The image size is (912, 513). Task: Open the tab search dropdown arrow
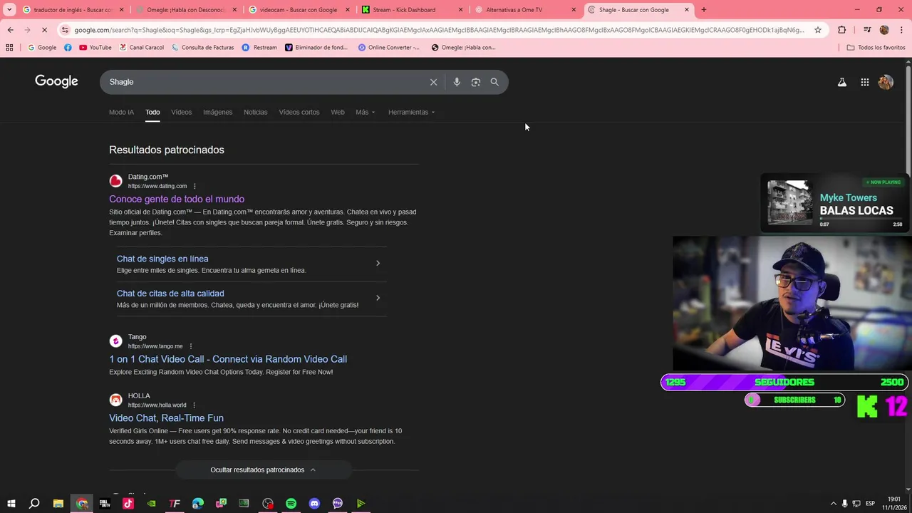[x=9, y=10]
